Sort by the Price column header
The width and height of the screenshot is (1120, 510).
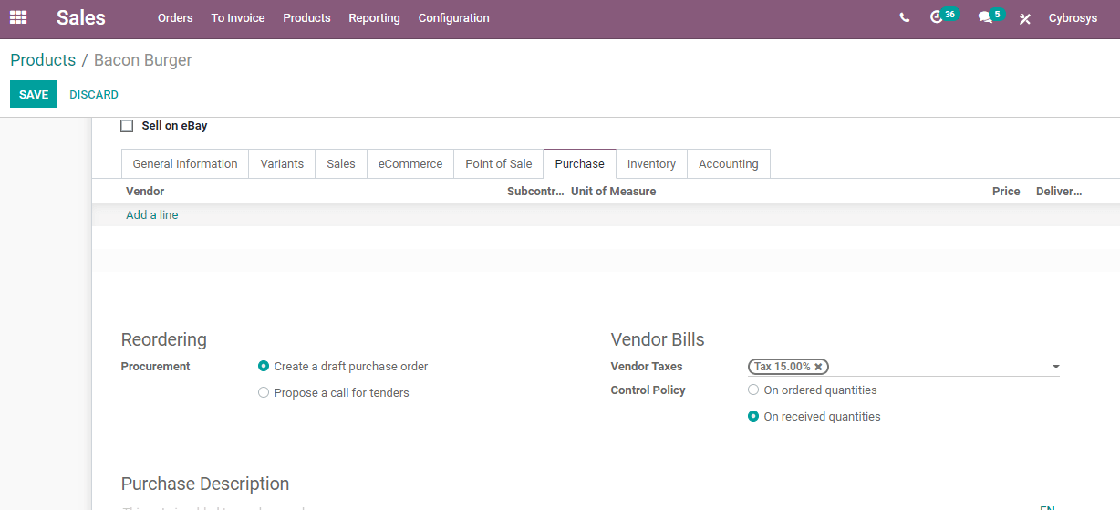[x=1006, y=192]
